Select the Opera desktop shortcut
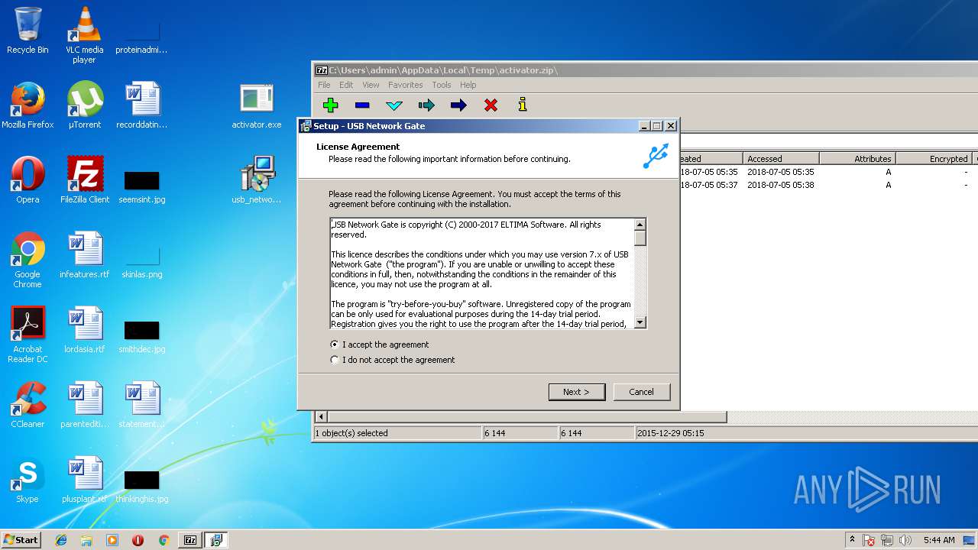Viewport: 978px width, 550px height. (28, 180)
